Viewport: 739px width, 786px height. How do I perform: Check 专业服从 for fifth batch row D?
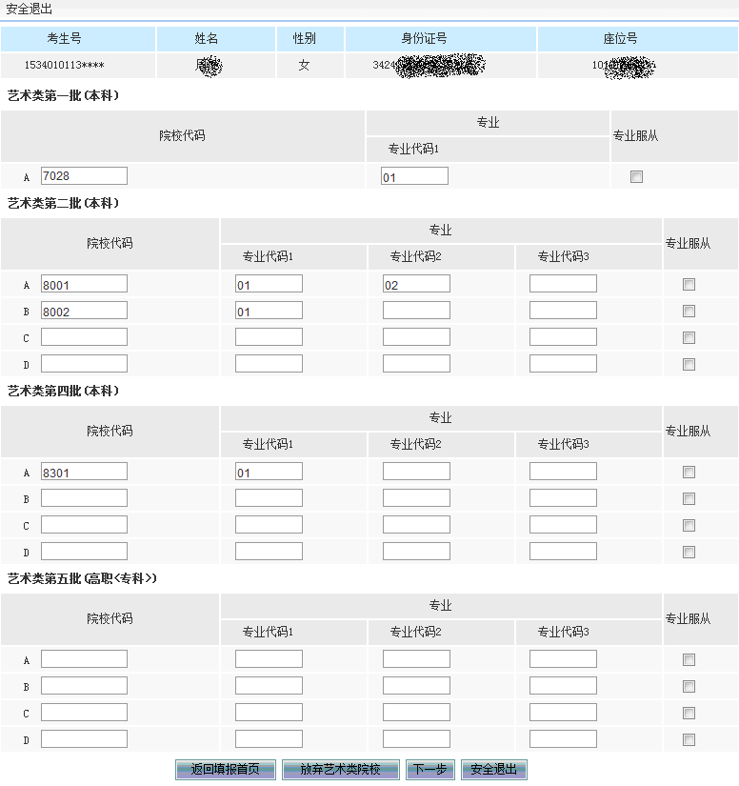(689, 739)
